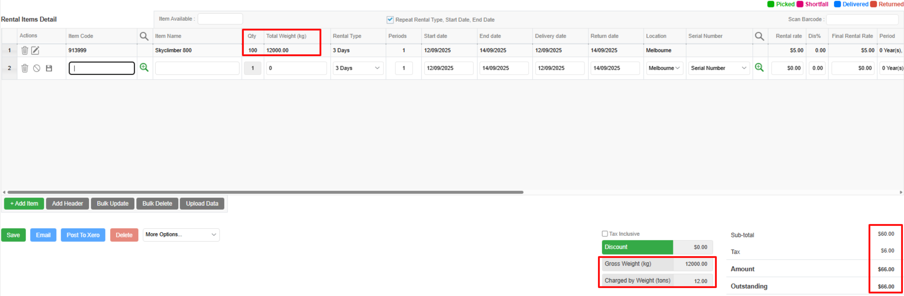The width and height of the screenshot is (904, 296).
Task: Open item lookup with green magnifier in row 2
Action: tap(144, 68)
